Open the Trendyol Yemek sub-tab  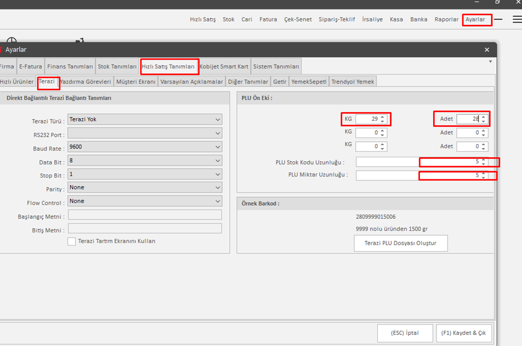click(352, 82)
